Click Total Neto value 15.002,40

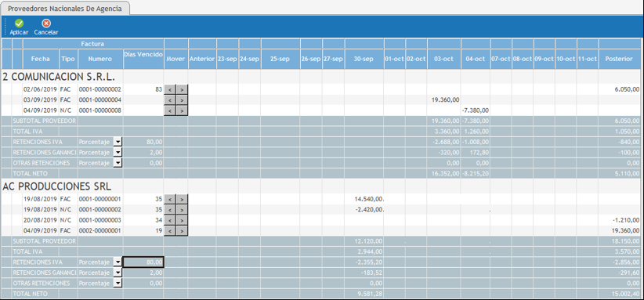625,294
